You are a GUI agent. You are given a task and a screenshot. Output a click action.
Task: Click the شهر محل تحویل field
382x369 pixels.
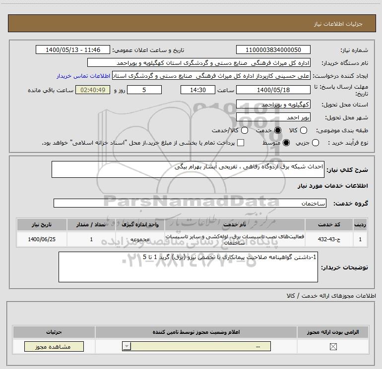click(x=273, y=117)
